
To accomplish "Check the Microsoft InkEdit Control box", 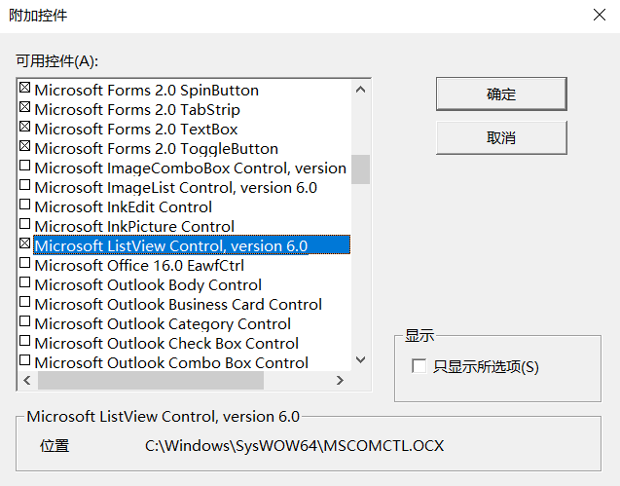I will point(24,204).
